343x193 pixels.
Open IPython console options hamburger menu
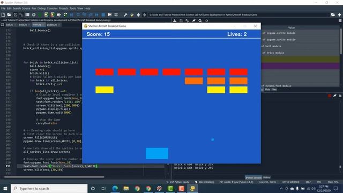click(x=340, y=96)
